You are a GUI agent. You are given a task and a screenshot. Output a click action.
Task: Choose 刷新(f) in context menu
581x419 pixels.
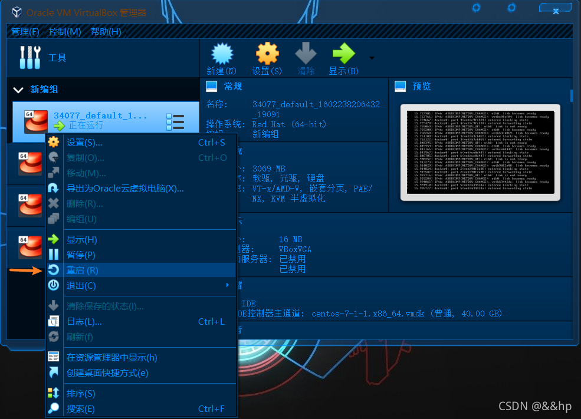141,337
